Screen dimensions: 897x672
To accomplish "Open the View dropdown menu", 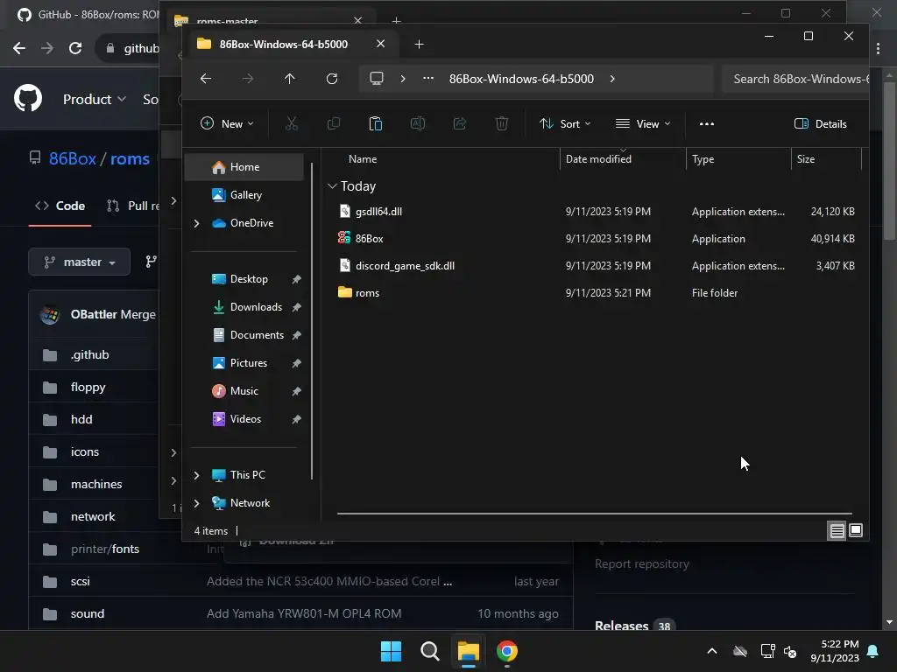I will point(643,123).
